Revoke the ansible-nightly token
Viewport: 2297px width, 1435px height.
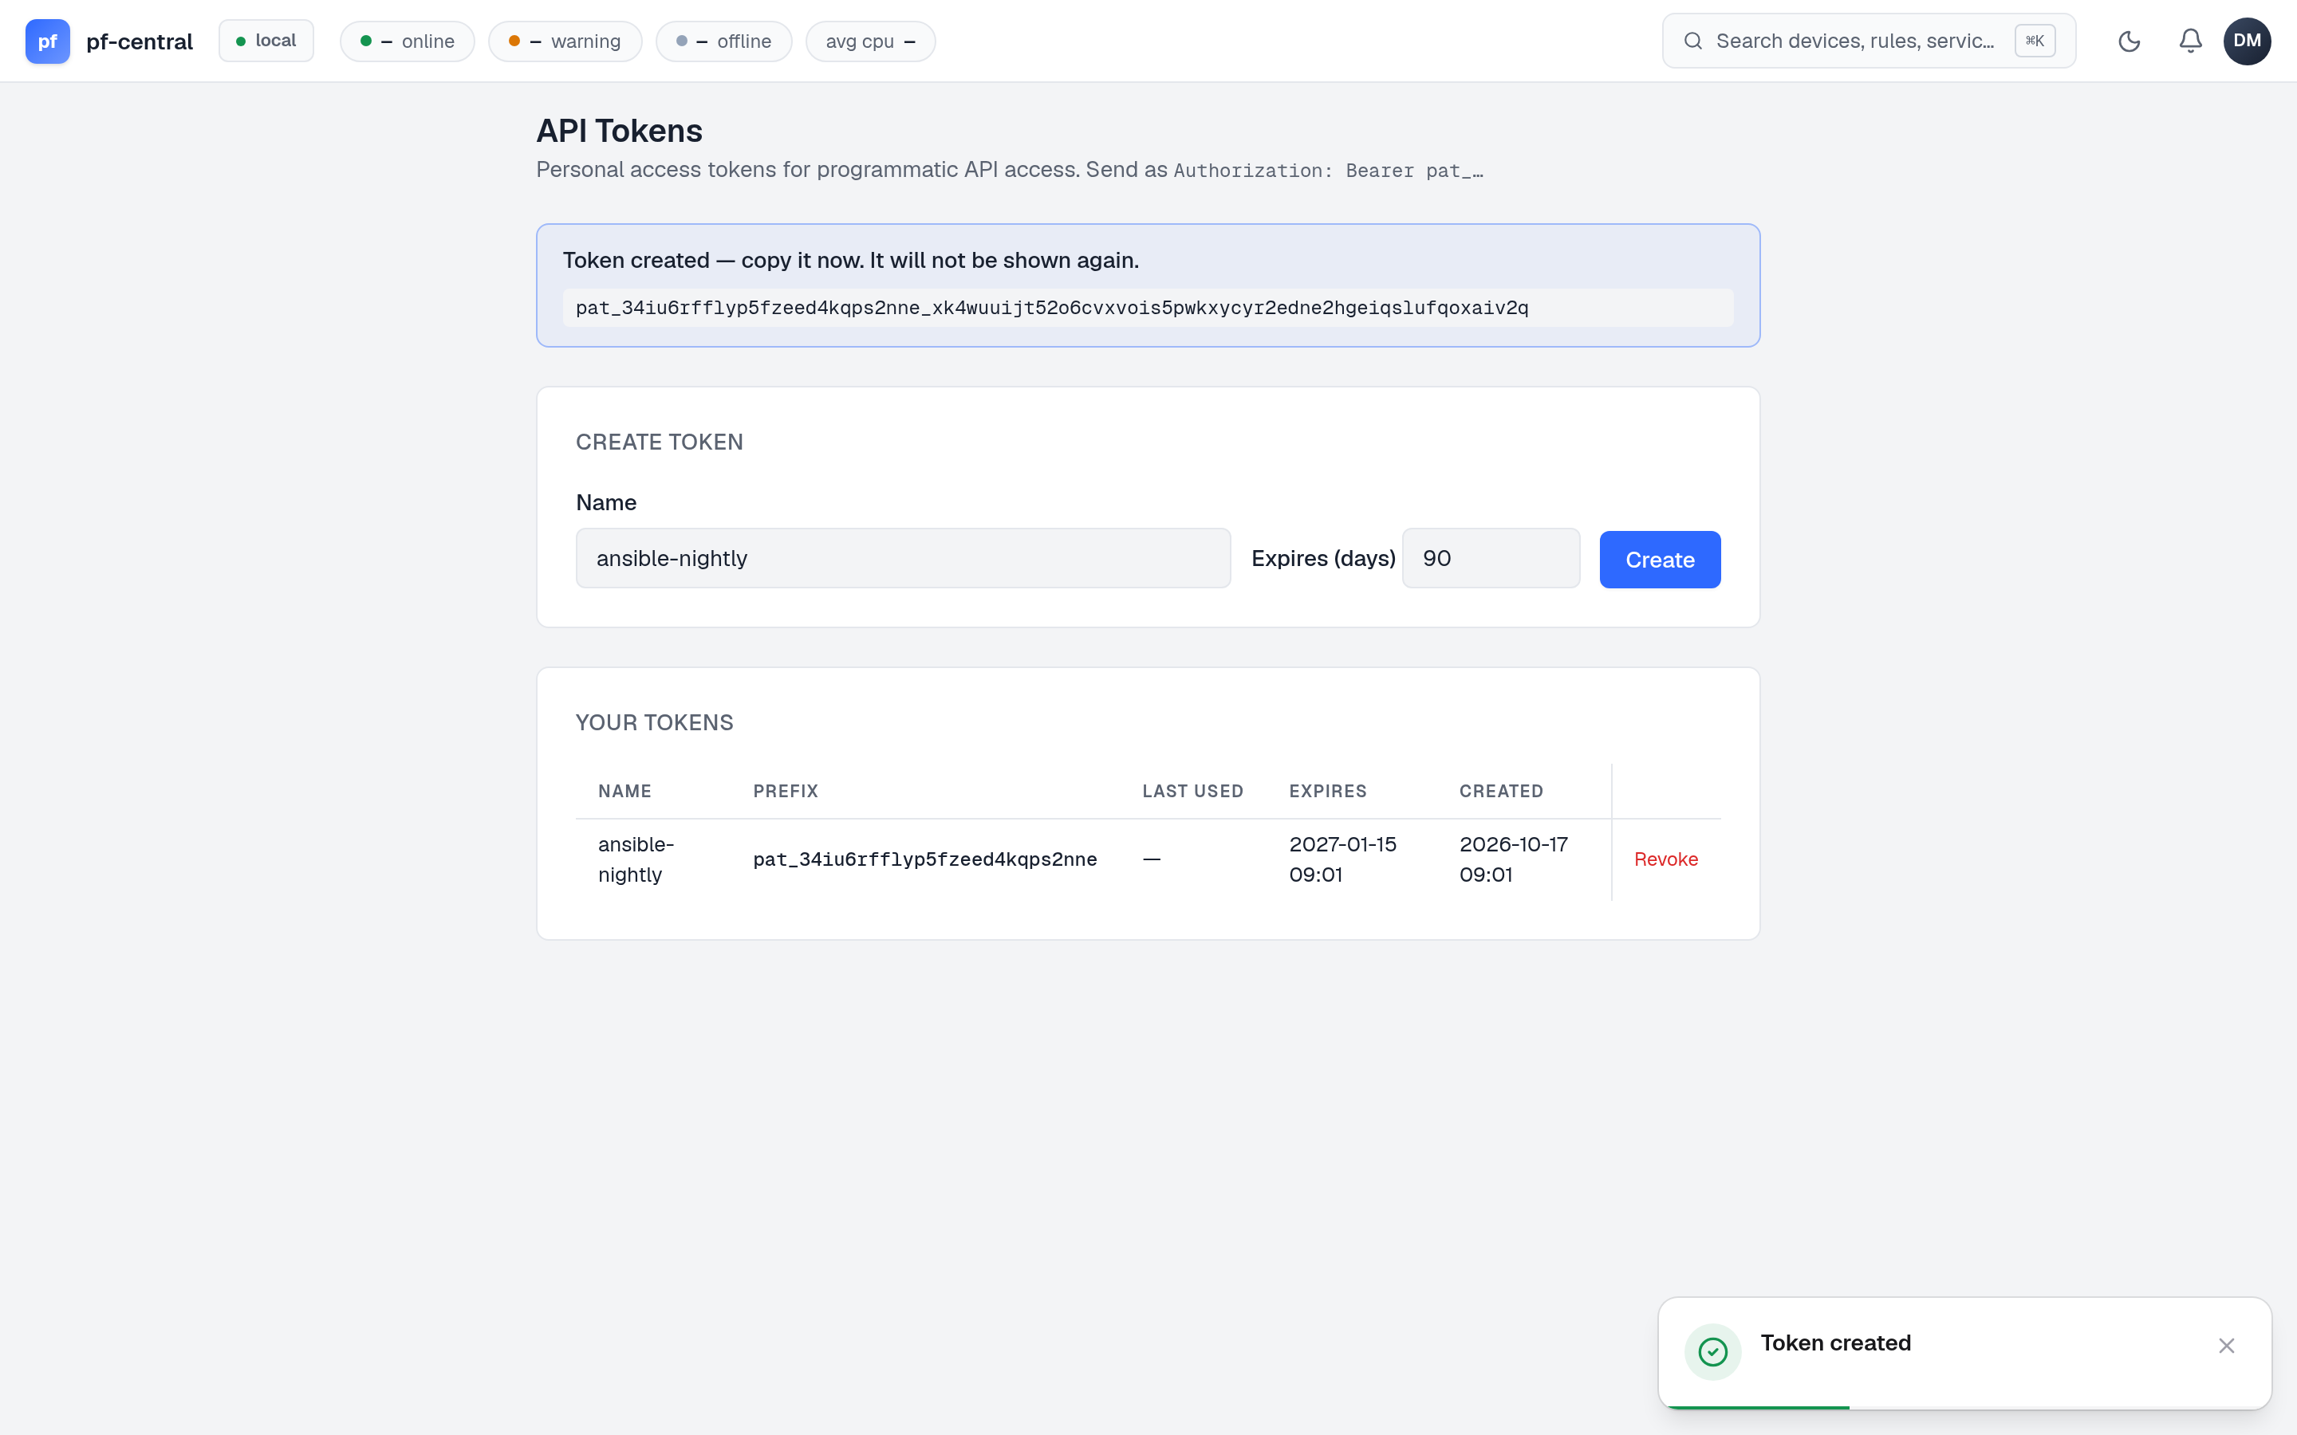coord(1666,859)
